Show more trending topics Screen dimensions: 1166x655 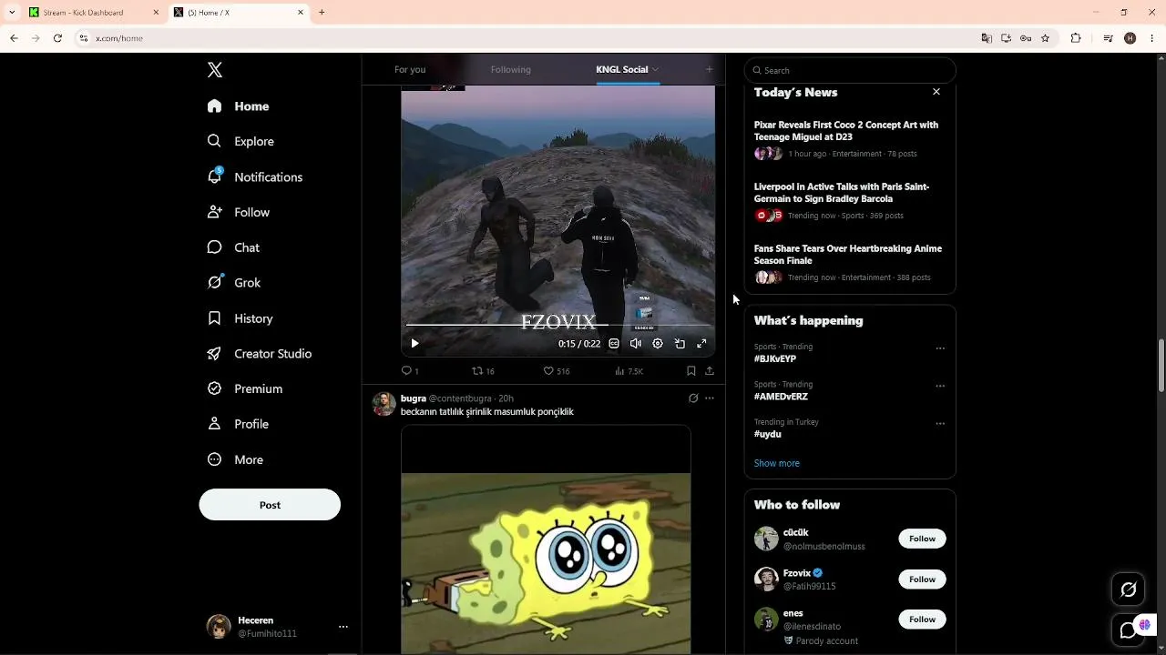[x=777, y=463]
